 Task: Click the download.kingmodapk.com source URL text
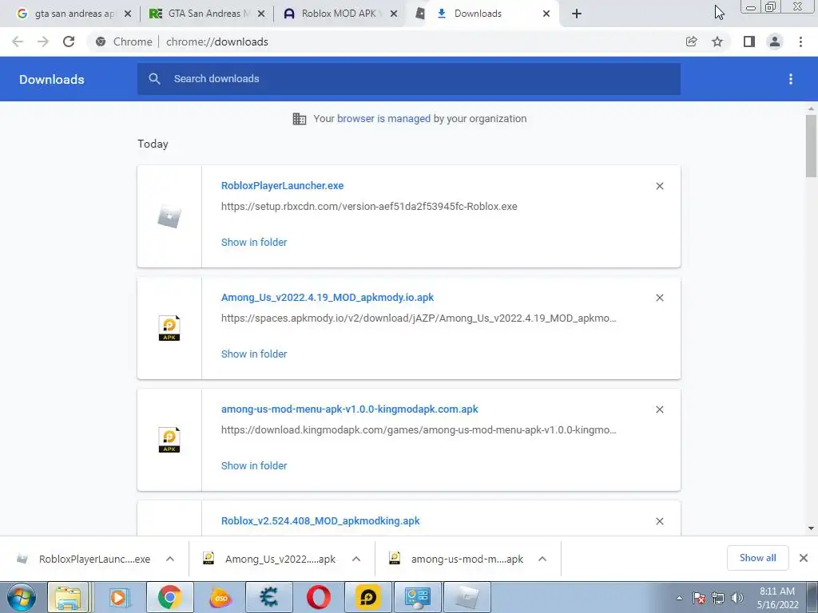[x=419, y=430]
